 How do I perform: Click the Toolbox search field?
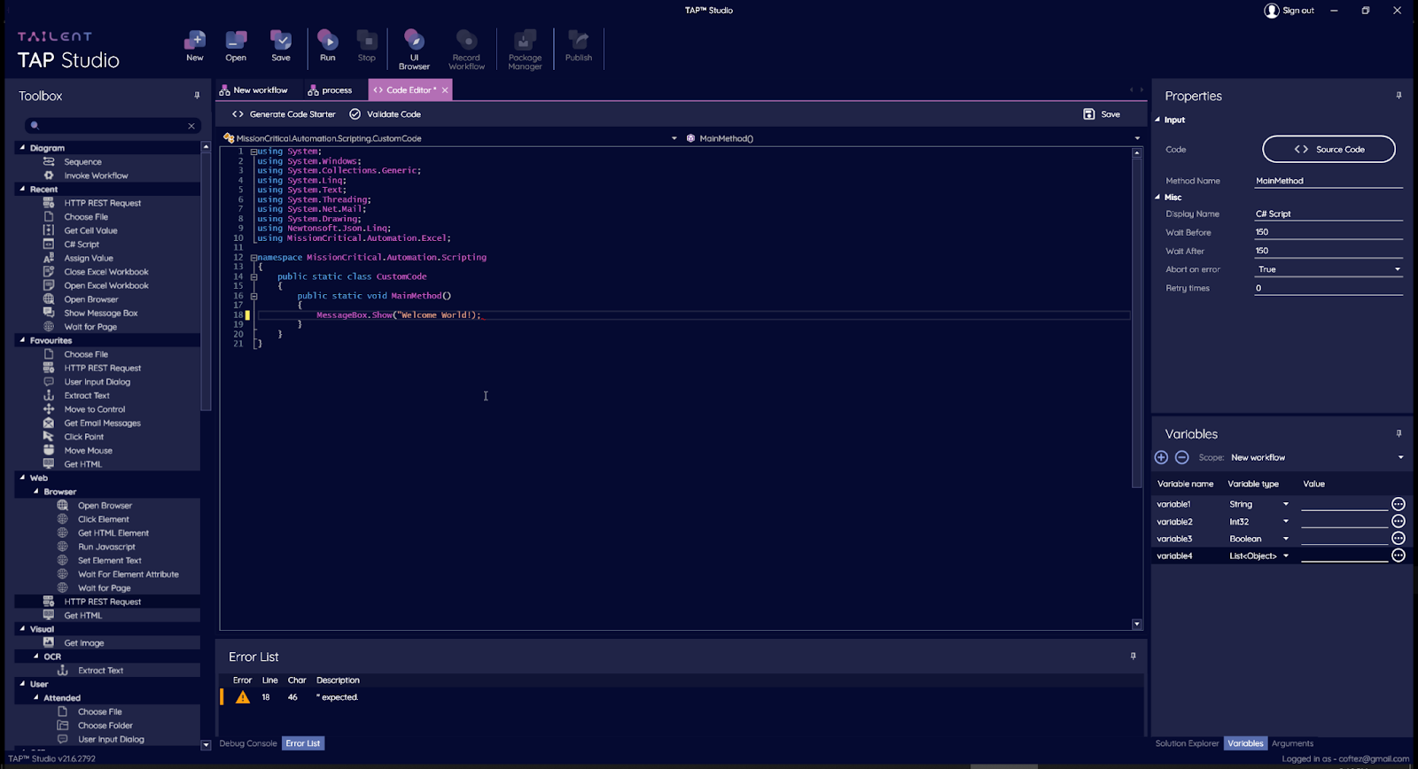tap(112, 126)
